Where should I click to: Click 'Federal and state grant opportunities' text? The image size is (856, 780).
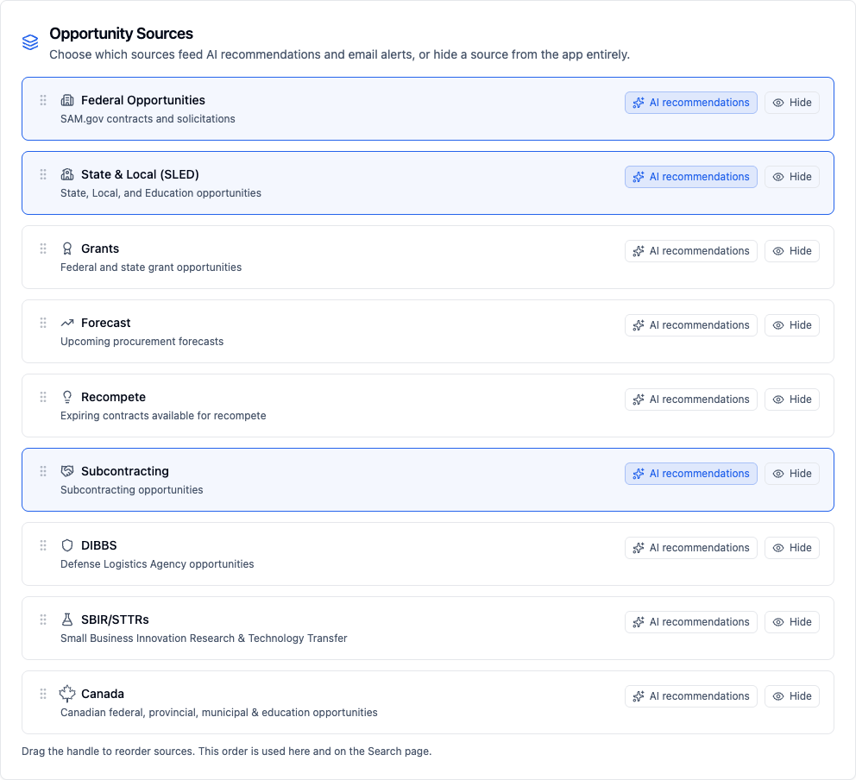(151, 267)
